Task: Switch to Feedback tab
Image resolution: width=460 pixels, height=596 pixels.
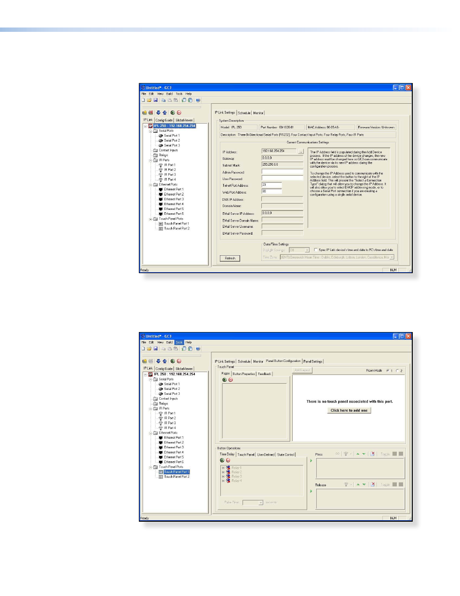Action: 265,374
